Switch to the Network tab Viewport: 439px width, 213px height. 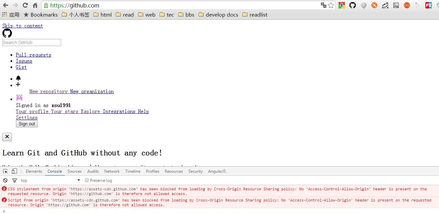pyautogui.click(x=112, y=171)
